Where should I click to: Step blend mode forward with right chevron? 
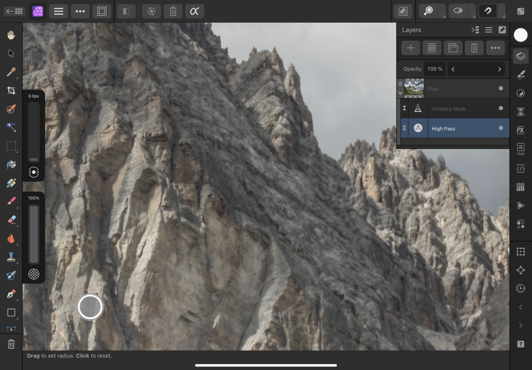pyautogui.click(x=499, y=69)
